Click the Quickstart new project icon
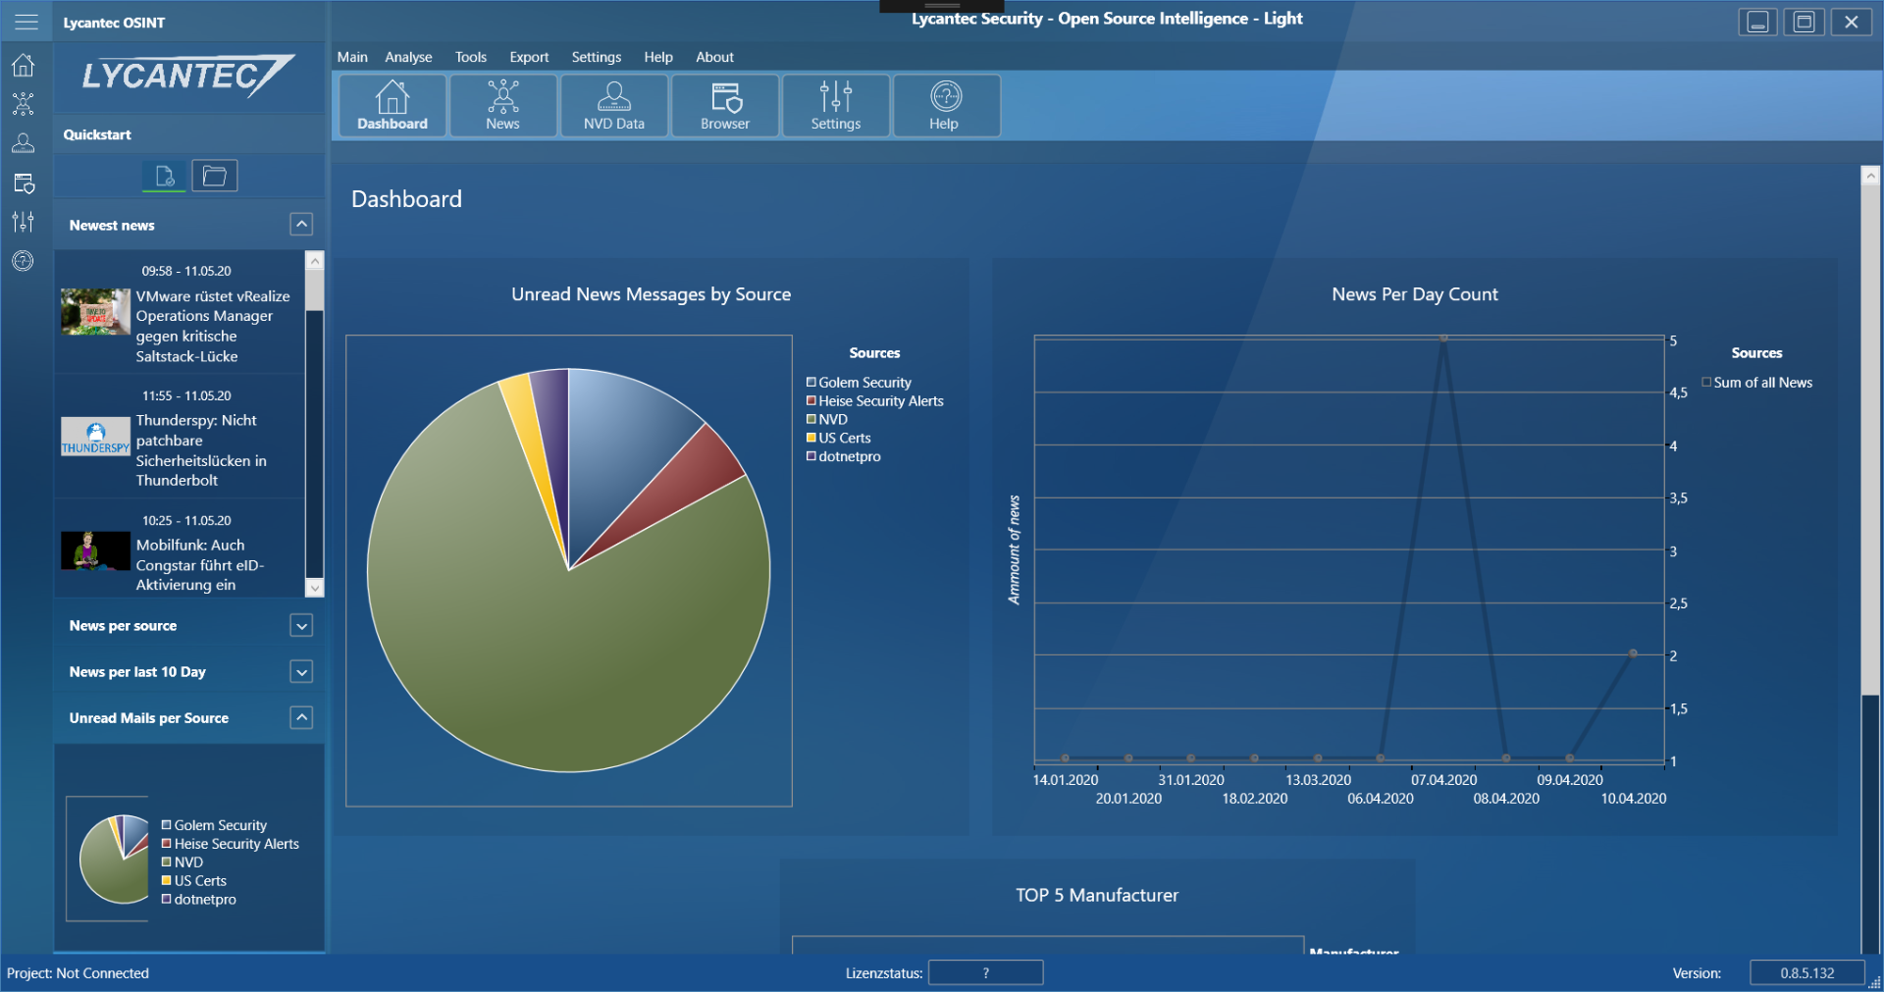1884x992 pixels. [x=165, y=176]
